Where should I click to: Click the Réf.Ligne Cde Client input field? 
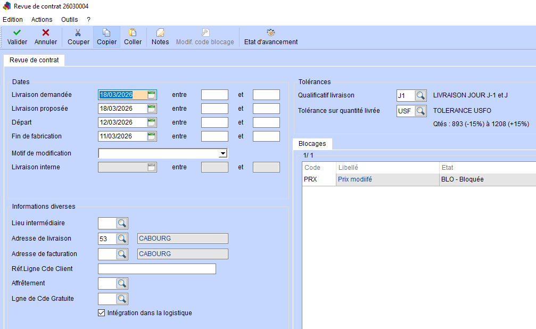(x=157, y=269)
